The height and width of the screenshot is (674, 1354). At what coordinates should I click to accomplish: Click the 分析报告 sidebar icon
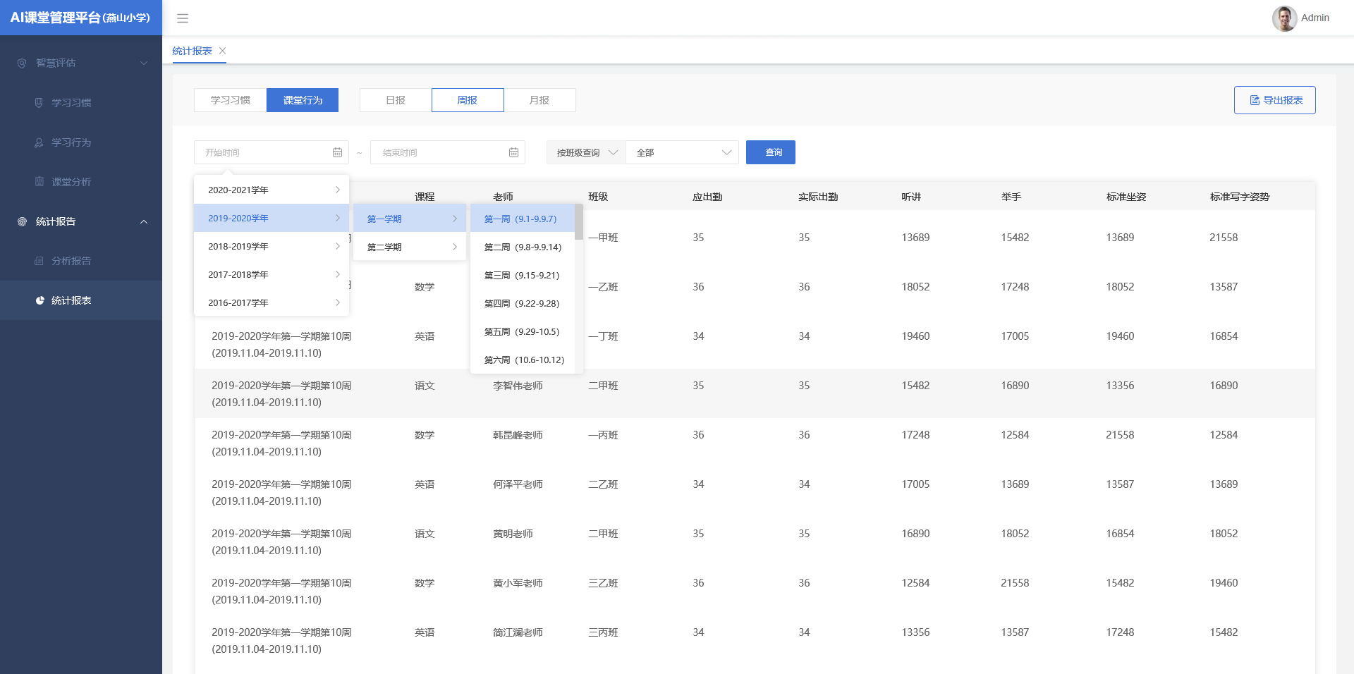pos(39,261)
